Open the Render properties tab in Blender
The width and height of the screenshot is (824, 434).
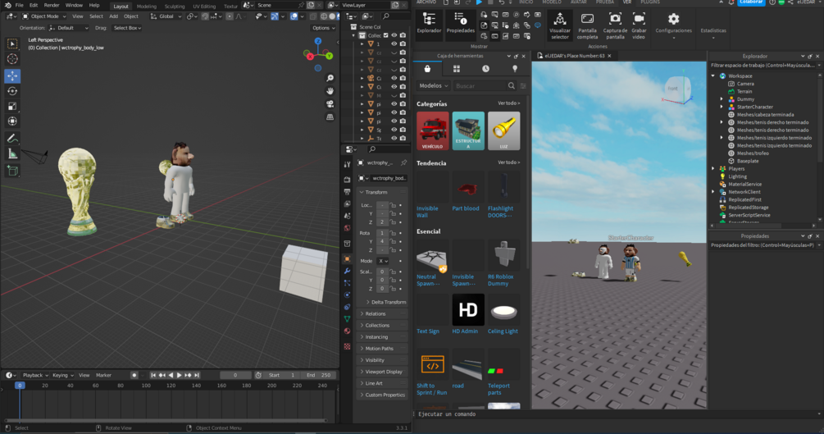click(x=347, y=180)
